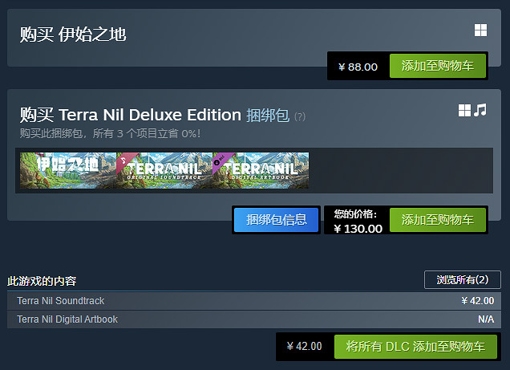The image size is (510, 370).
Task: Add the ¥ 130.00 Deluxe Edition to cart
Action: pyautogui.click(x=438, y=220)
